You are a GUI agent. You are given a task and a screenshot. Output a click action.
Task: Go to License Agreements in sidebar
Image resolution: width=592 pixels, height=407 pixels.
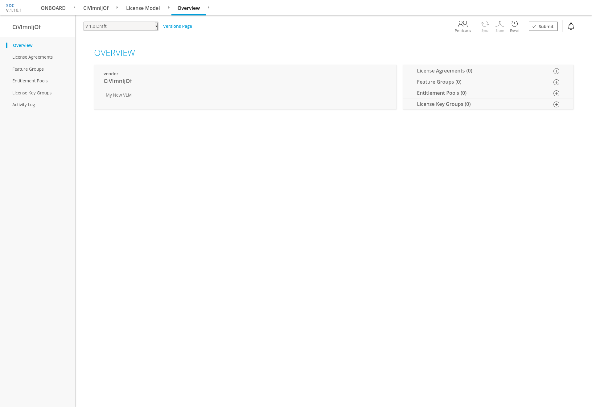pos(32,57)
